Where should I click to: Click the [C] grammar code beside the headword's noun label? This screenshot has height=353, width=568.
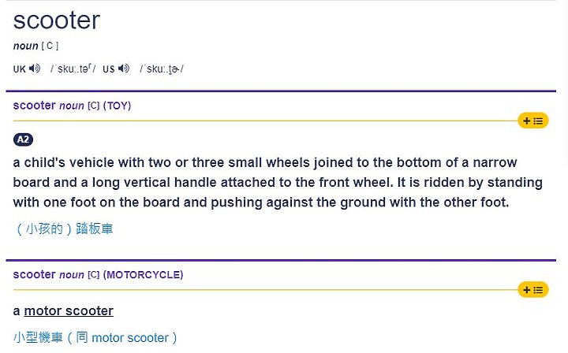(x=50, y=46)
